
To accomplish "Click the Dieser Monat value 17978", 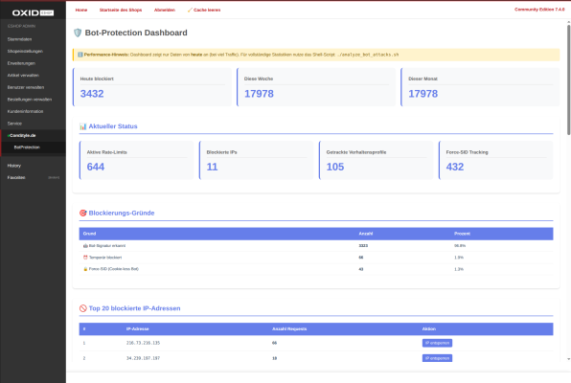I will (x=423, y=94).
